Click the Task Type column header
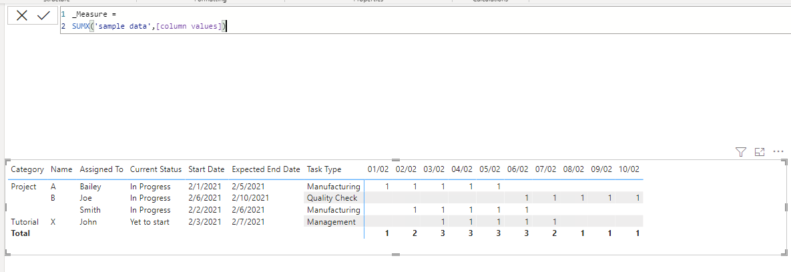This screenshot has height=272, width=791. [324, 169]
